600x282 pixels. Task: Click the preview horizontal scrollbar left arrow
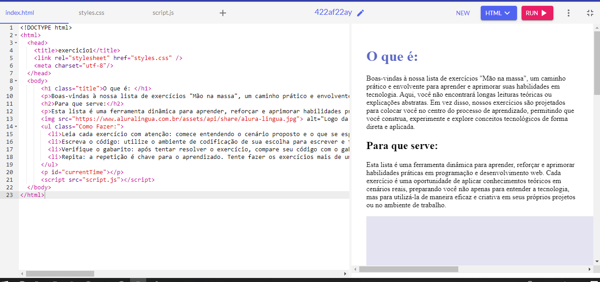click(355, 269)
